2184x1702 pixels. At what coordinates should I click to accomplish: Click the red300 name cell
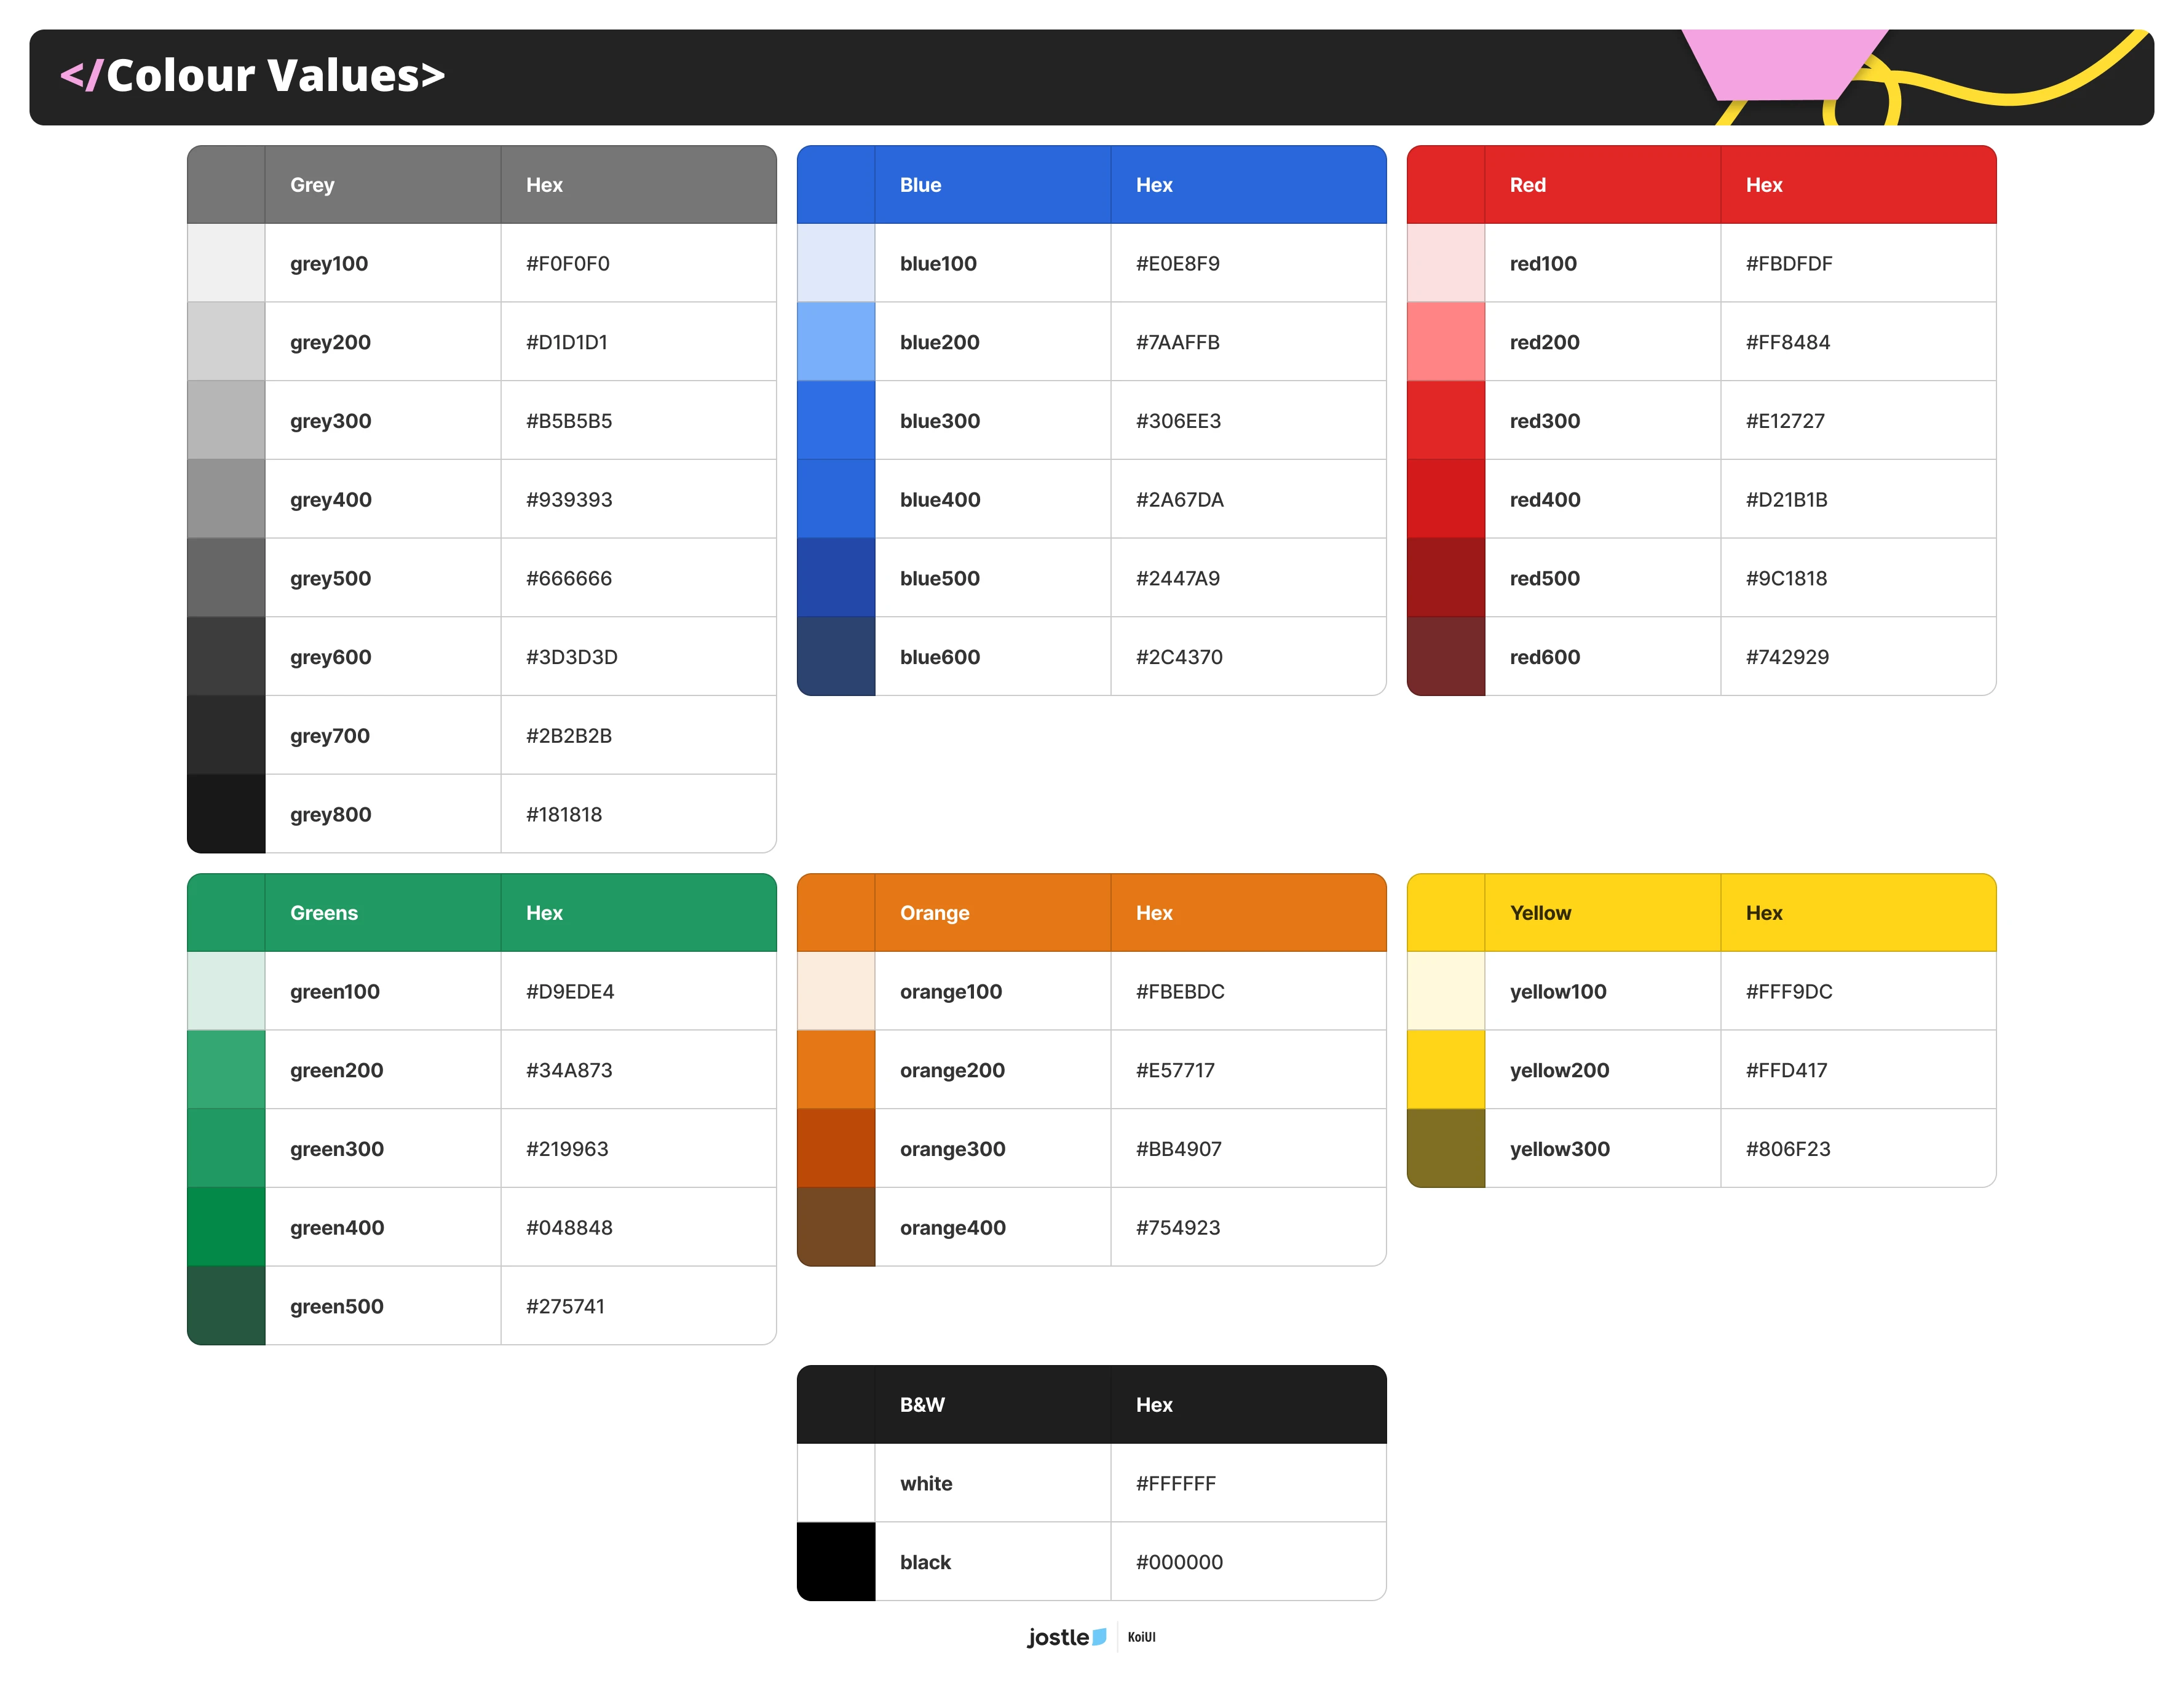[x=1602, y=420]
